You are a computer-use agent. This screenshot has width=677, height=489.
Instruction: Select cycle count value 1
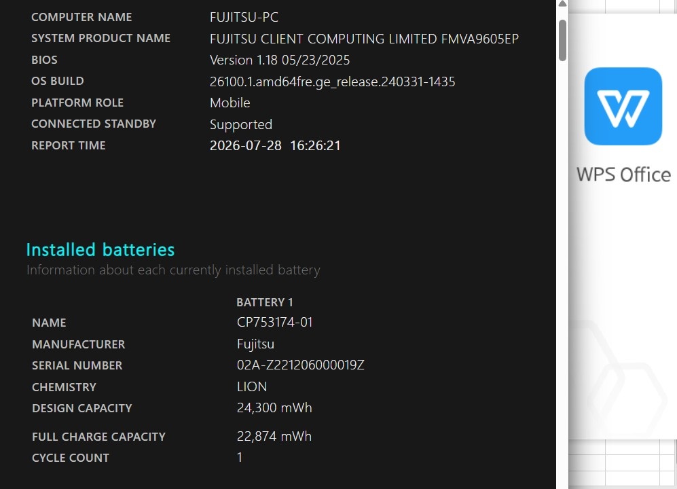(240, 458)
